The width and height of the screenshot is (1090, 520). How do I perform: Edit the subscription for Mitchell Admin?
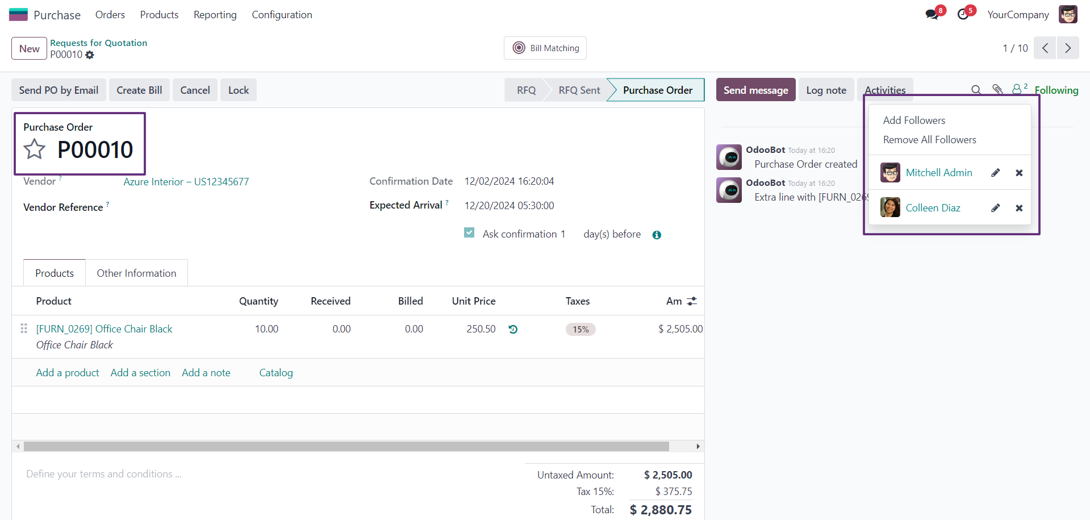point(996,173)
